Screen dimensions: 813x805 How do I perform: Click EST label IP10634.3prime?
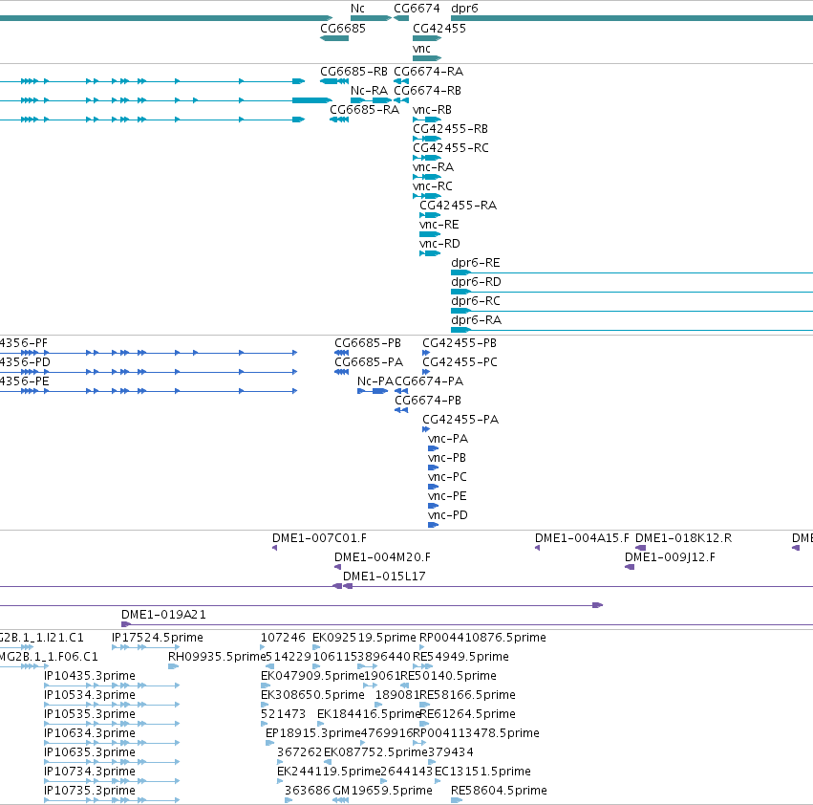(x=90, y=733)
